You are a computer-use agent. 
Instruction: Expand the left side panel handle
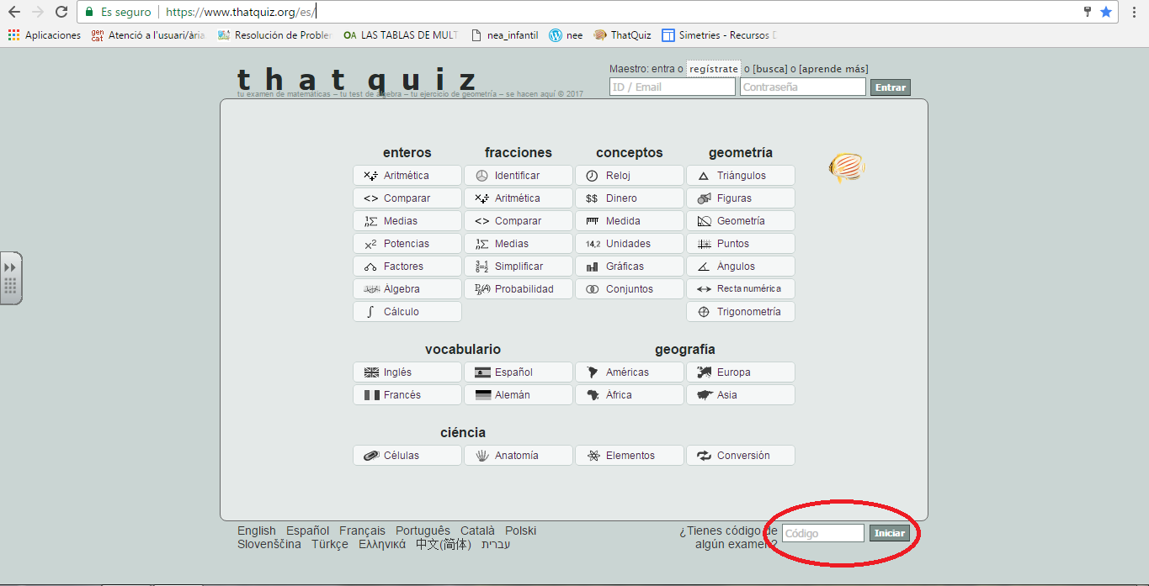coord(11,277)
